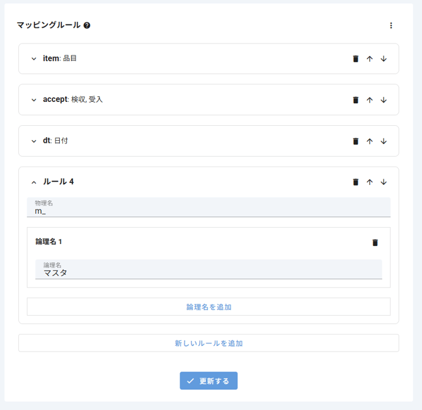Move the accept rule up
422x410 pixels.
pyautogui.click(x=370, y=100)
